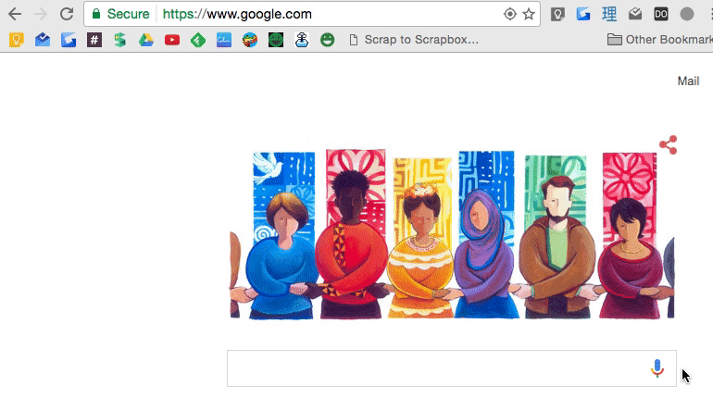Viewport: 713px width, 411px height.
Task: Open the Google Drive bookmark
Action: [x=146, y=40]
